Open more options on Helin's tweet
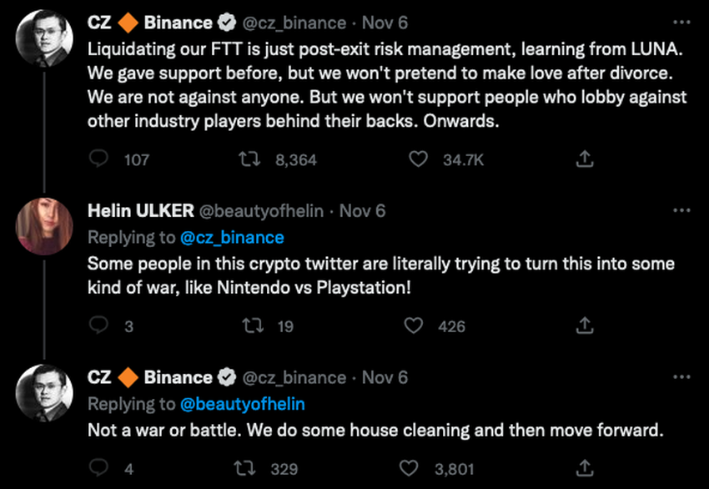709x489 pixels. coord(681,211)
